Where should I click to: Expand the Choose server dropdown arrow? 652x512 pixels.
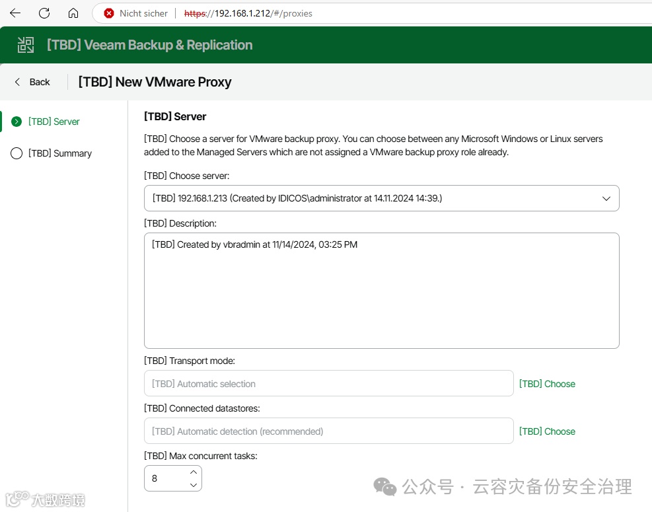pos(606,198)
